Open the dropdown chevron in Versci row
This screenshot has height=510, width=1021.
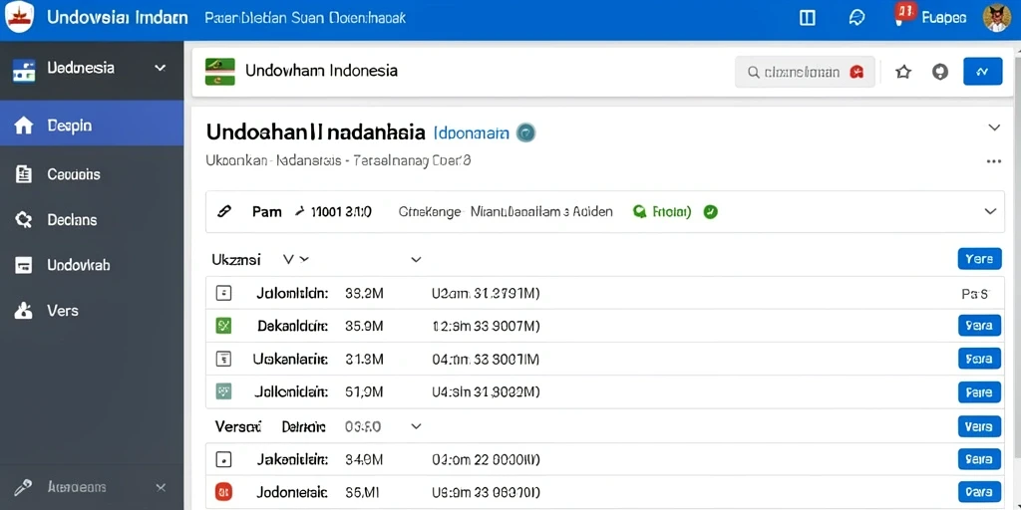tap(416, 426)
